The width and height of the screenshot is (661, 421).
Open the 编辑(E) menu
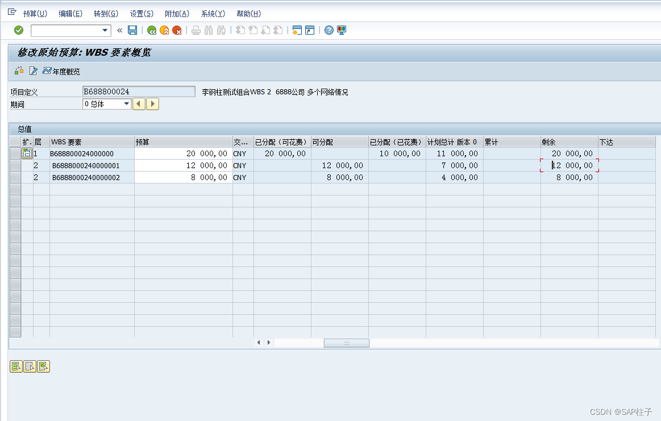click(70, 14)
